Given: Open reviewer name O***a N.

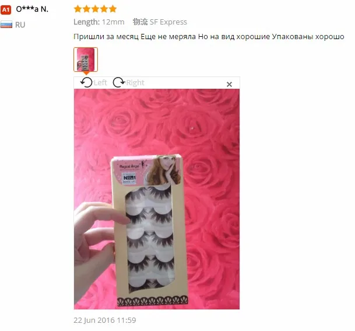Looking at the screenshot, I should tap(32, 9).
